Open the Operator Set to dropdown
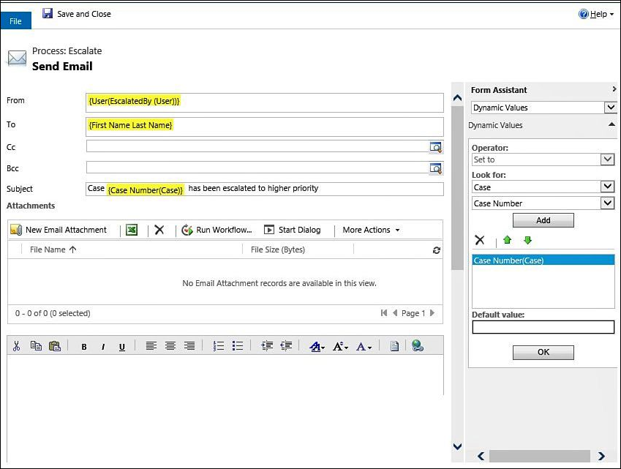 point(543,160)
